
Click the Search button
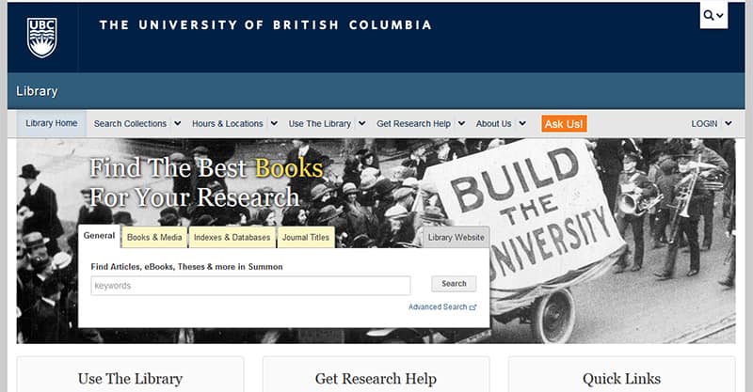coord(454,284)
